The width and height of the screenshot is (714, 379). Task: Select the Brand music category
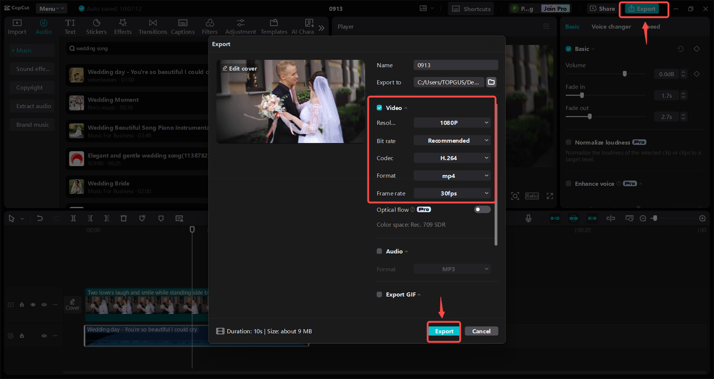pyautogui.click(x=32, y=125)
